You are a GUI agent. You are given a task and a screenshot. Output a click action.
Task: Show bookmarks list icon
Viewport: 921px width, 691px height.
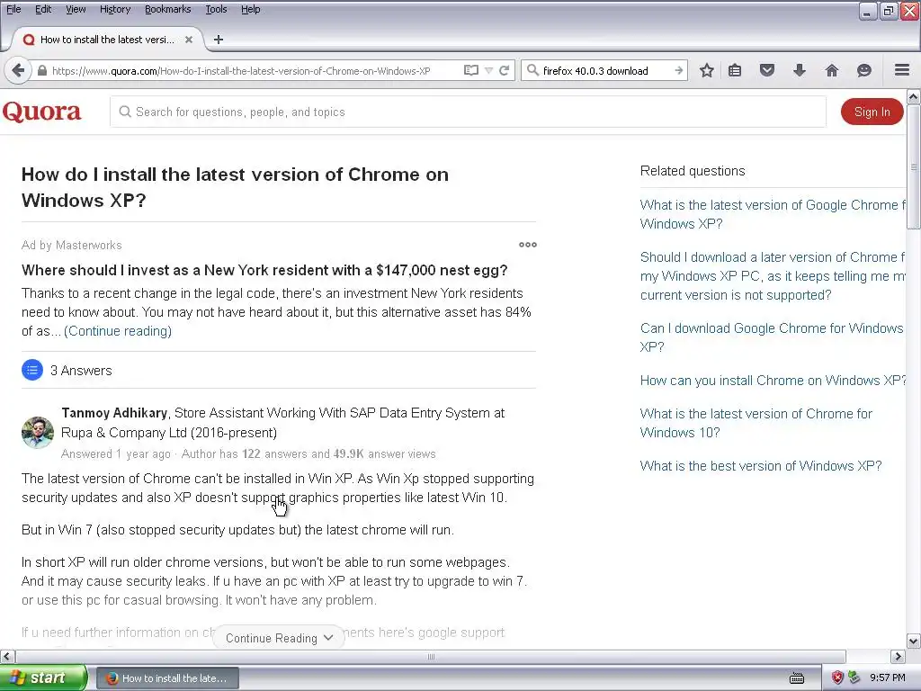(x=735, y=70)
